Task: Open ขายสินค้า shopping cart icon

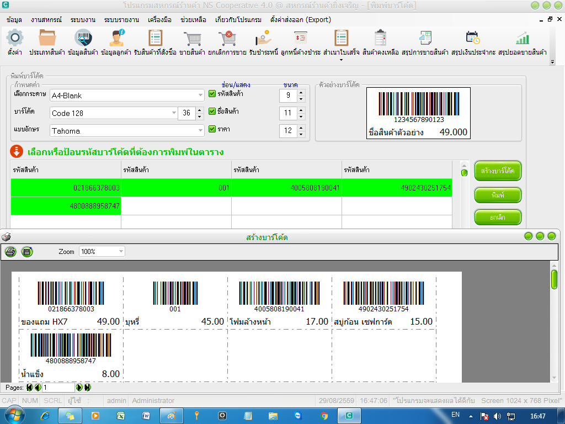Action: click(192, 38)
